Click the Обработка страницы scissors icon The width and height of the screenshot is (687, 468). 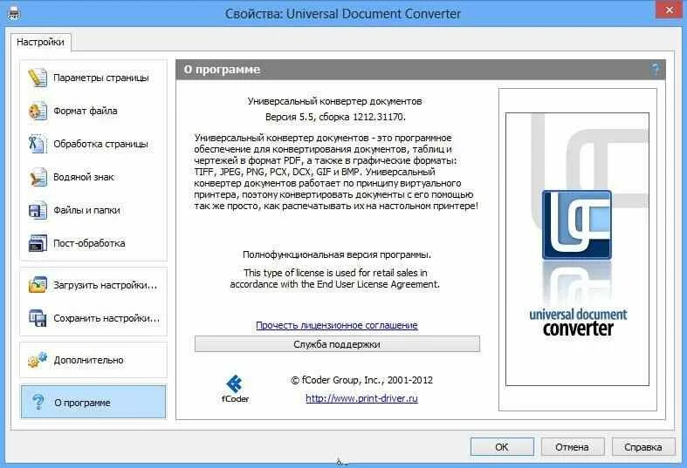click(x=38, y=144)
